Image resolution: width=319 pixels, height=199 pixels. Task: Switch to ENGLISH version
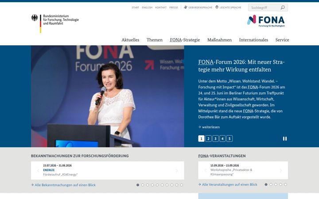147,8
